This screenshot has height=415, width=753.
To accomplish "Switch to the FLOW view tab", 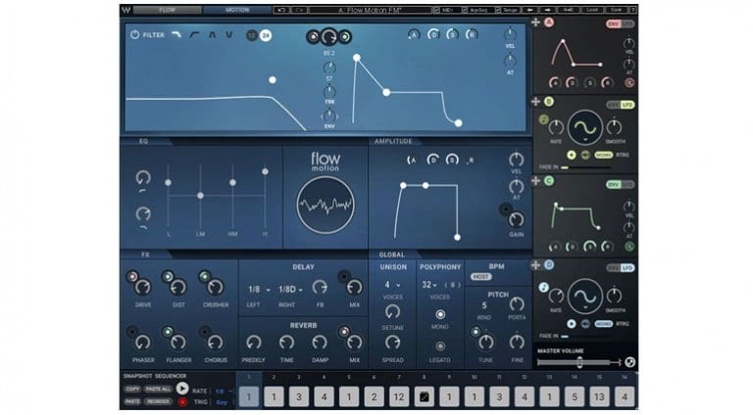I will tap(167, 10).
